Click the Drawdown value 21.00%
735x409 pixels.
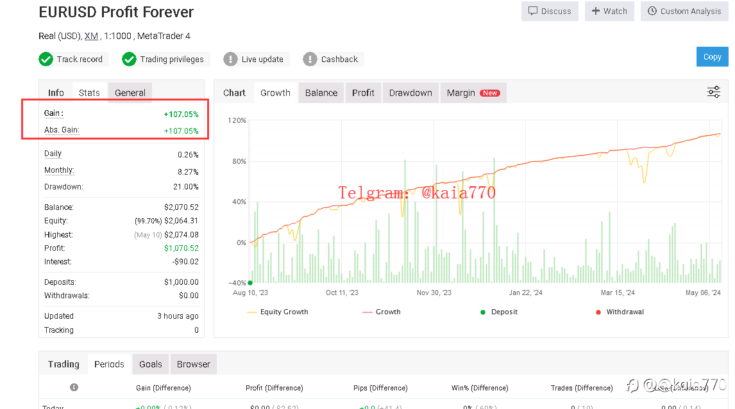tap(185, 187)
